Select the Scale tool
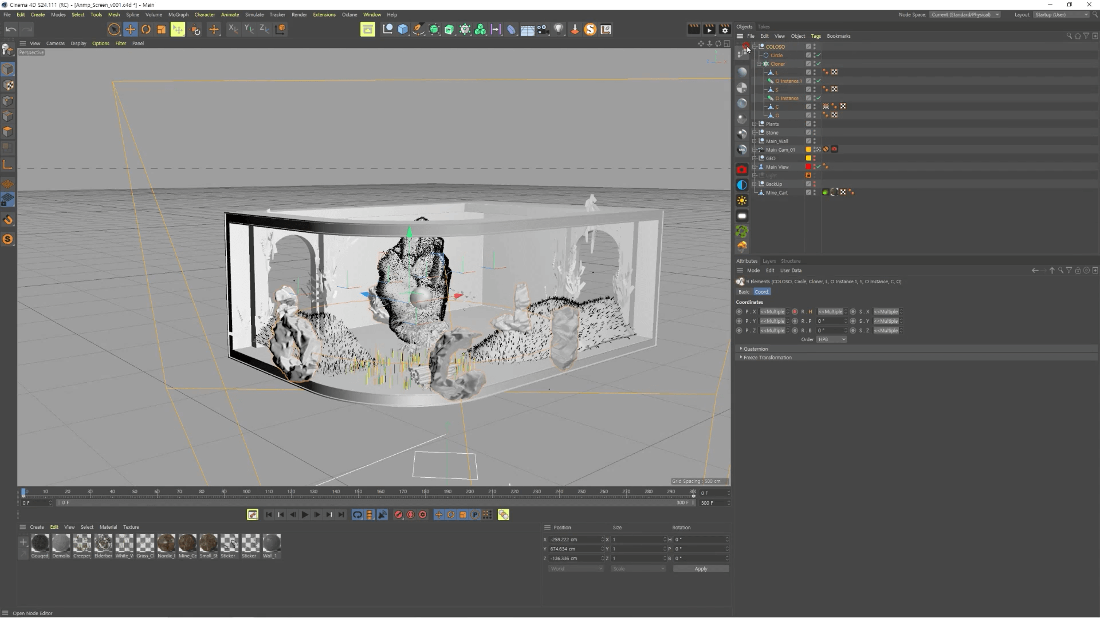The width and height of the screenshot is (1100, 618). click(x=162, y=29)
